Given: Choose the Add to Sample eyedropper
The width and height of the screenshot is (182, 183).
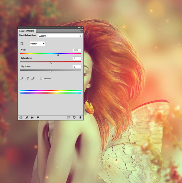Looking at the screenshot, I should (27, 79).
